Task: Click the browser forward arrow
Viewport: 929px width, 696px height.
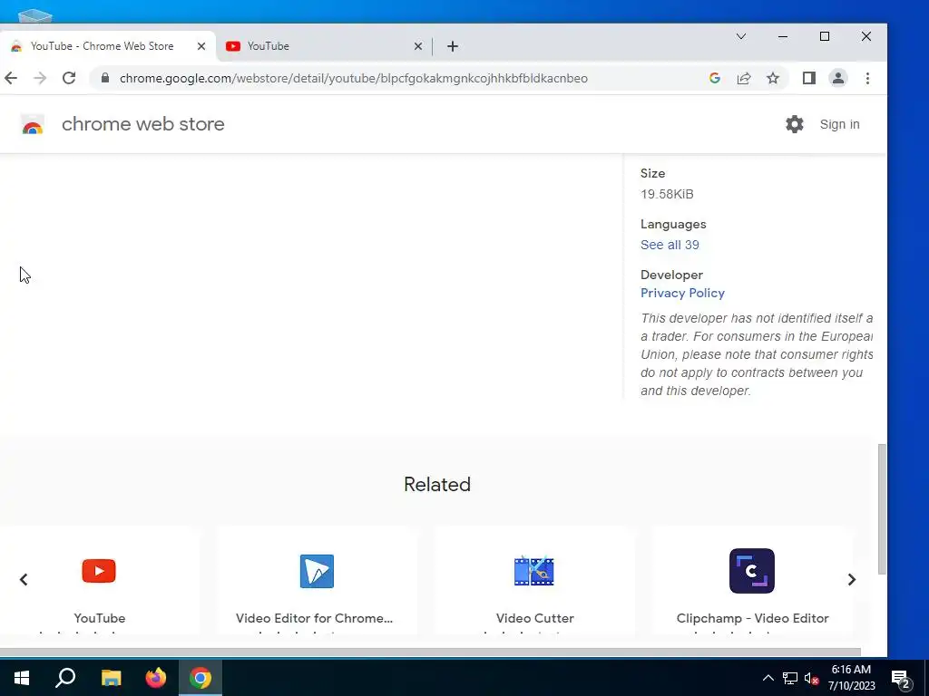Action: click(x=40, y=78)
